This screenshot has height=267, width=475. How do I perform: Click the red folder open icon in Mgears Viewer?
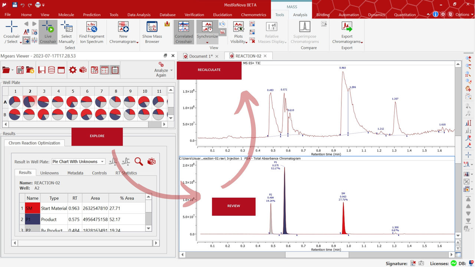coord(6,70)
